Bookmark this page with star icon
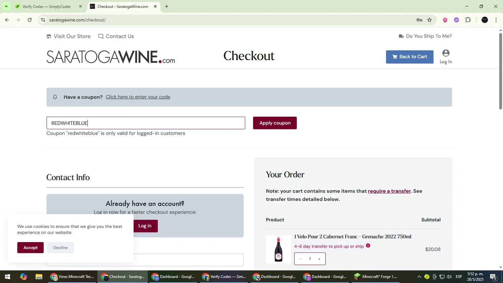Screen dimensions: 503x283 coord(430,20)
